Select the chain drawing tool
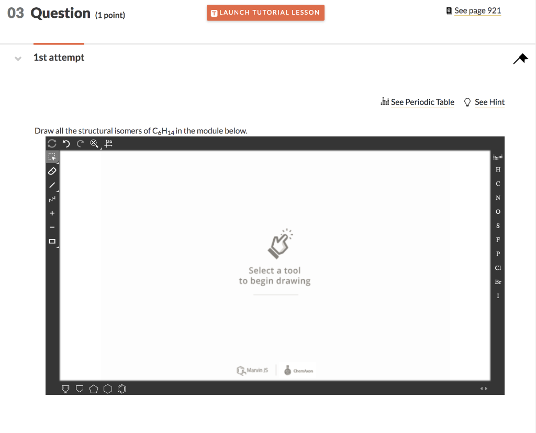Screen dimensions: 536x433 click(x=52, y=199)
